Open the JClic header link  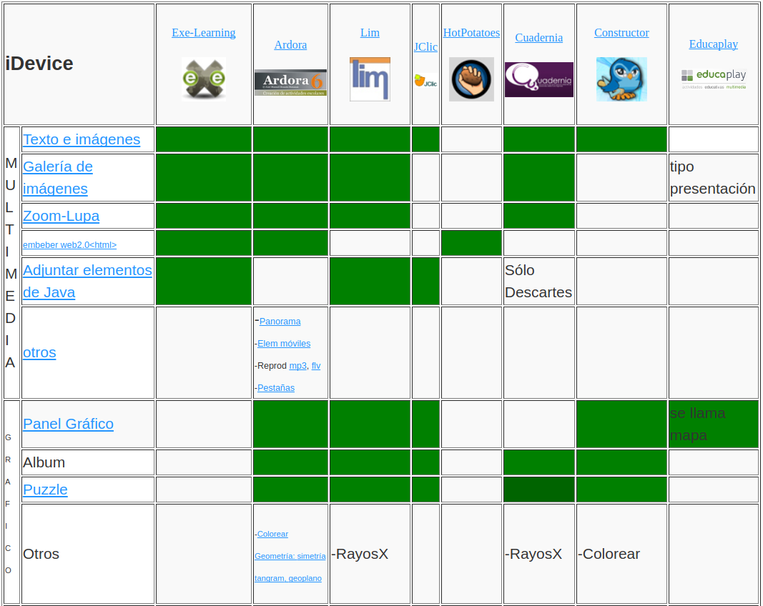click(425, 46)
